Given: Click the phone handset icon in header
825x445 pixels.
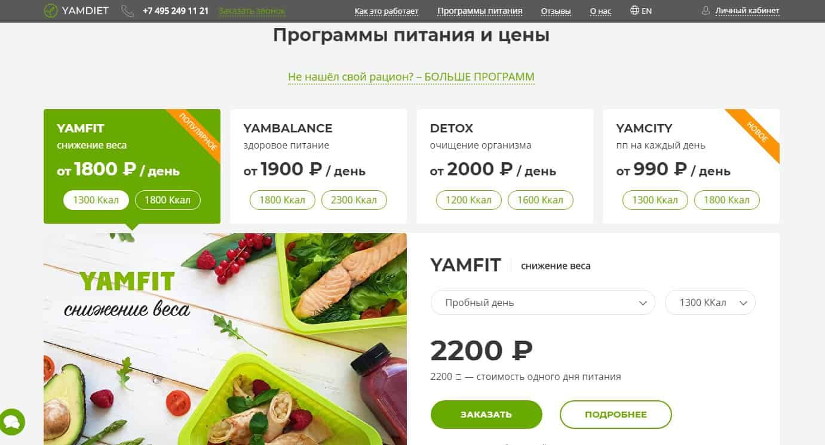Looking at the screenshot, I should pos(127,11).
